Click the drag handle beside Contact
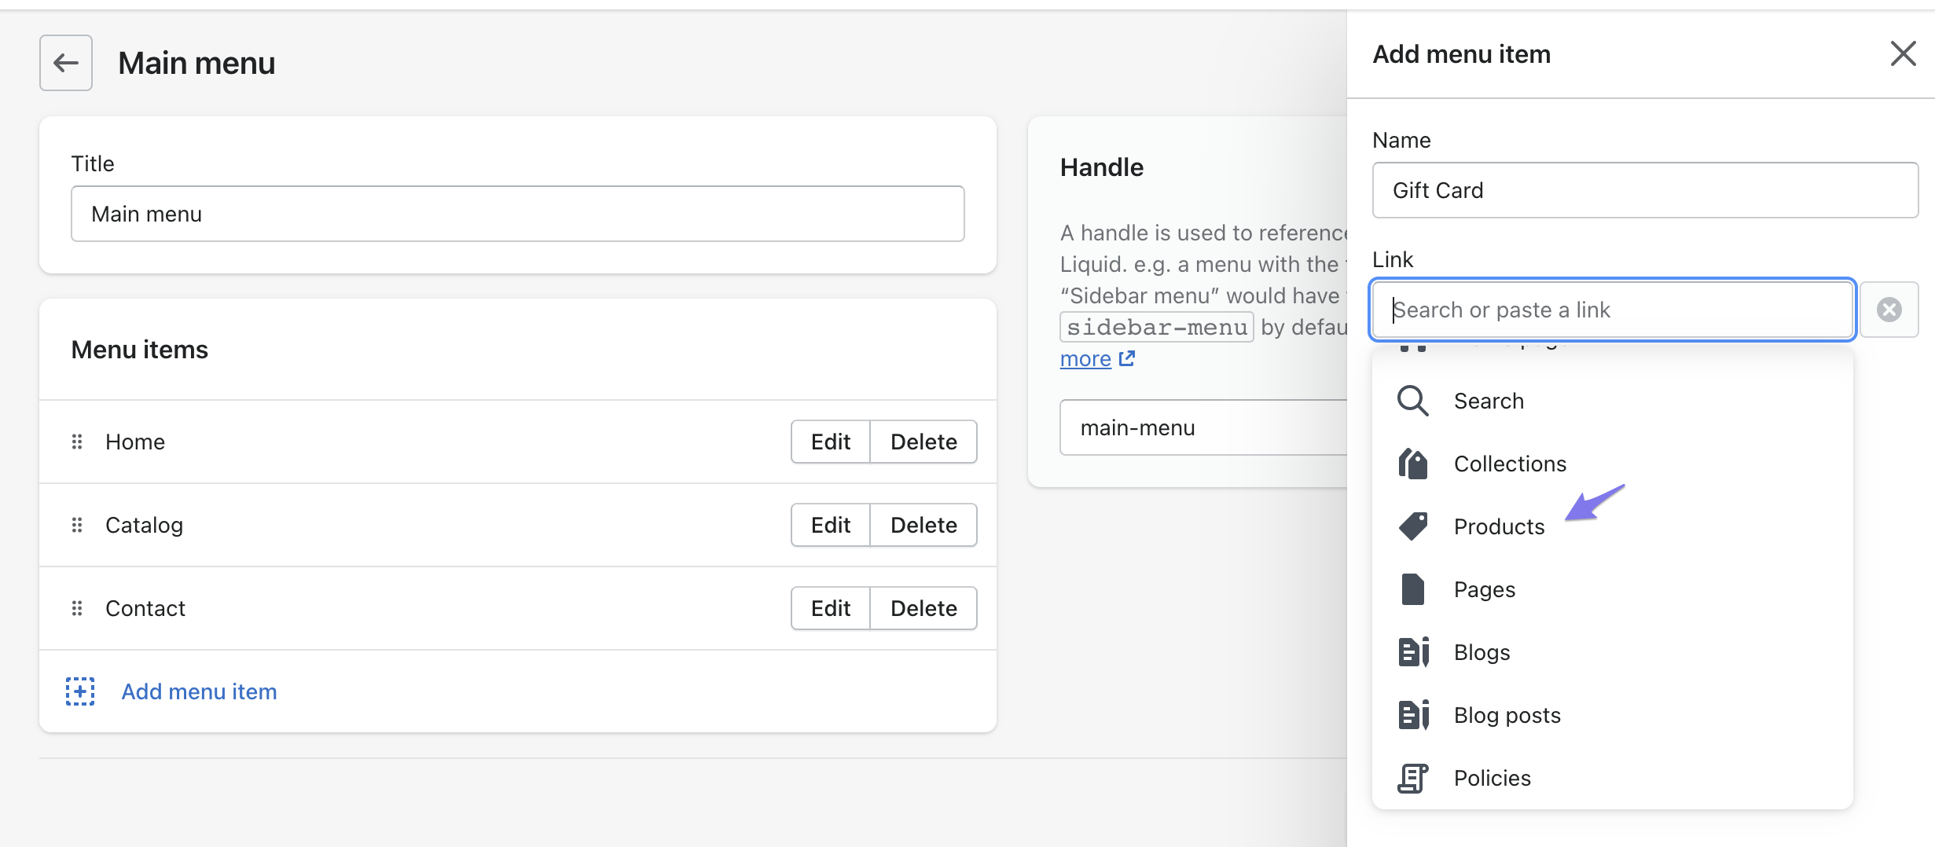Viewport: 1935px width, 847px height. 77,608
